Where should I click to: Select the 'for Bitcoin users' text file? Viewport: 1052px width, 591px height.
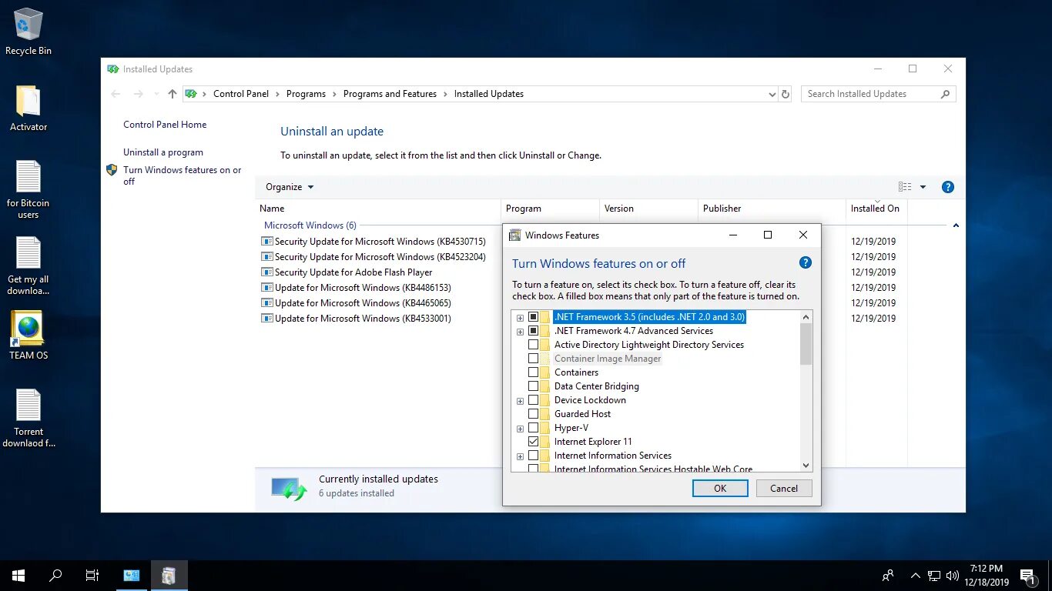(28, 176)
